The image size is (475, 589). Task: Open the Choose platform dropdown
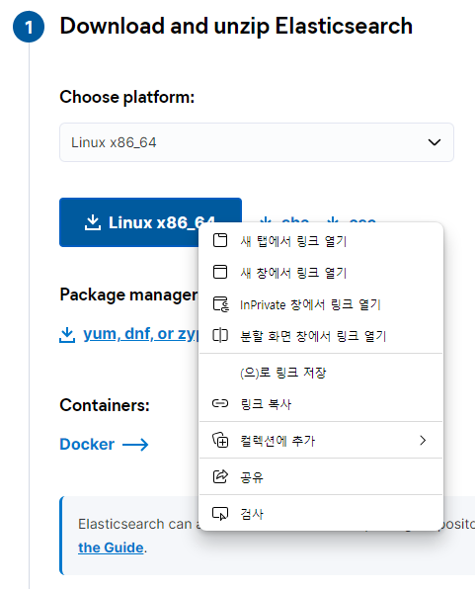(257, 142)
